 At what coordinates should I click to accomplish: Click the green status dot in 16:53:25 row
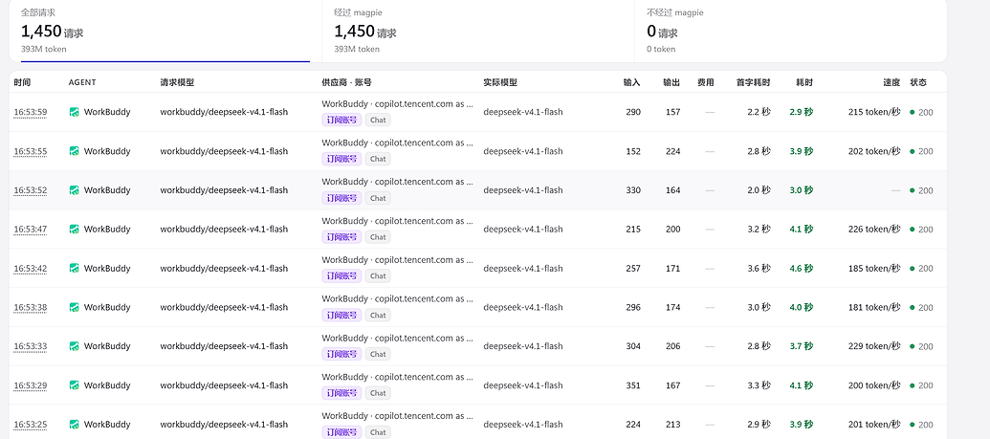coord(913,425)
